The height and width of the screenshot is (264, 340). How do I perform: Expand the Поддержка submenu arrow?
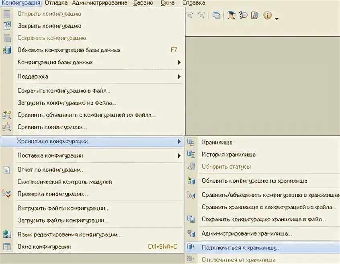click(179, 76)
